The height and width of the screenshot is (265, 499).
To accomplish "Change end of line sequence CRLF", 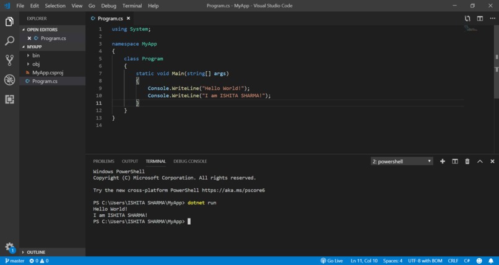I will (453, 261).
